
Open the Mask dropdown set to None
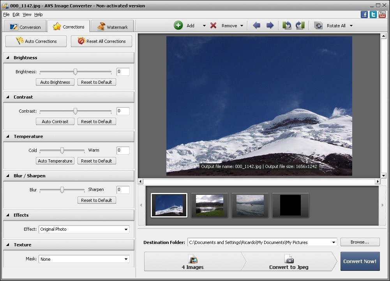(x=126, y=259)
